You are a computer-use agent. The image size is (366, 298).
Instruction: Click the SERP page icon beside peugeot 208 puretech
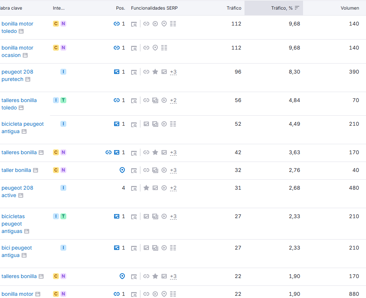point(28,79)
